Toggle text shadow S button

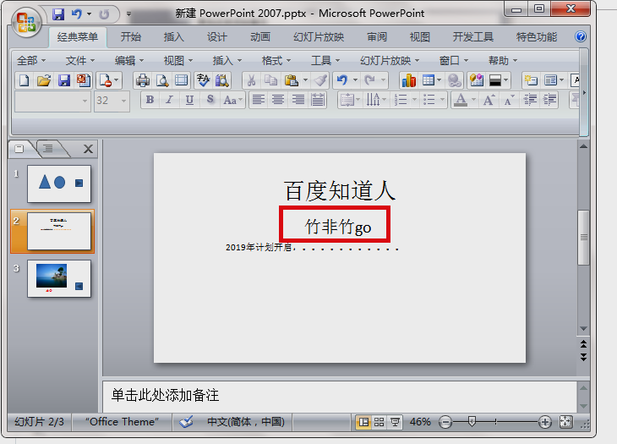tap(210, 100)
